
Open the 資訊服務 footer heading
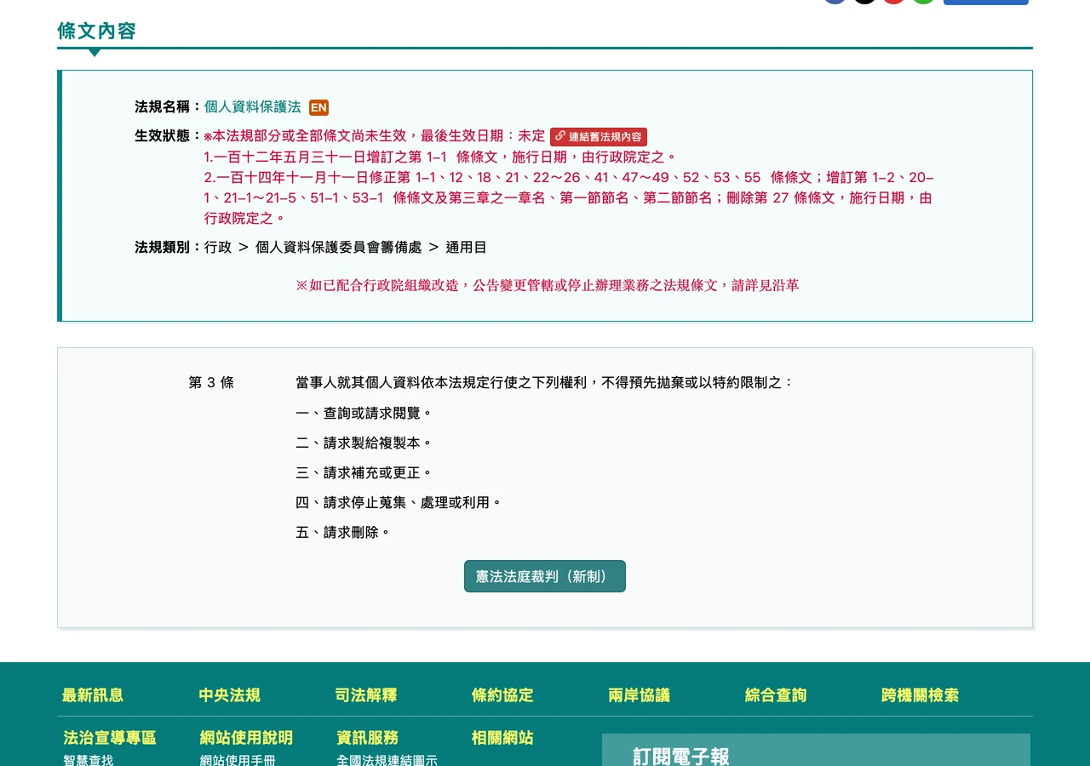pyautogui.click(x=367, y=738)
